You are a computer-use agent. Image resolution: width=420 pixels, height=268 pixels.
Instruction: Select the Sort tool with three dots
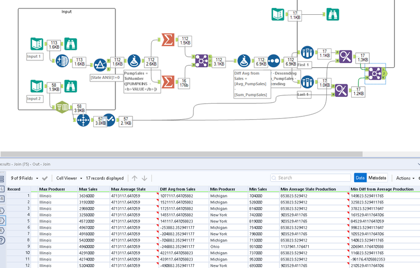point(274,61)
